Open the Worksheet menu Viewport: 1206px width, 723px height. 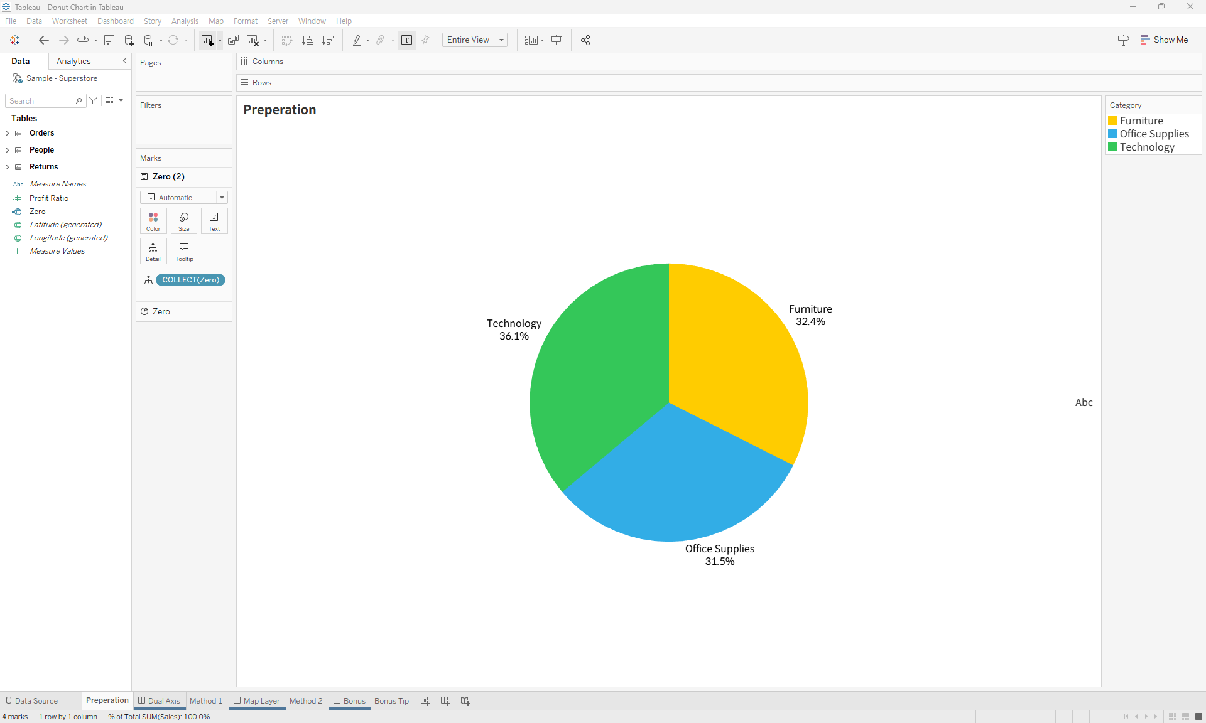click(70, 21)
